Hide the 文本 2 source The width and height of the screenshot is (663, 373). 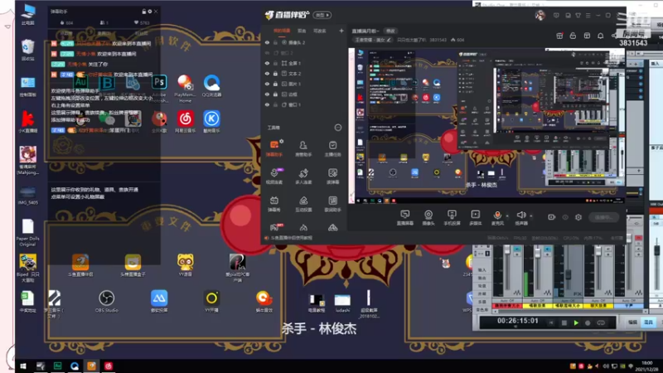[x=267, y=74]
